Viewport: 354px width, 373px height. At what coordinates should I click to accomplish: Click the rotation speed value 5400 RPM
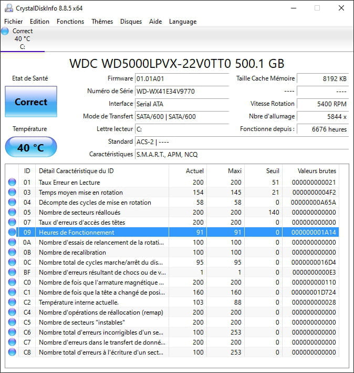point(323,104)
